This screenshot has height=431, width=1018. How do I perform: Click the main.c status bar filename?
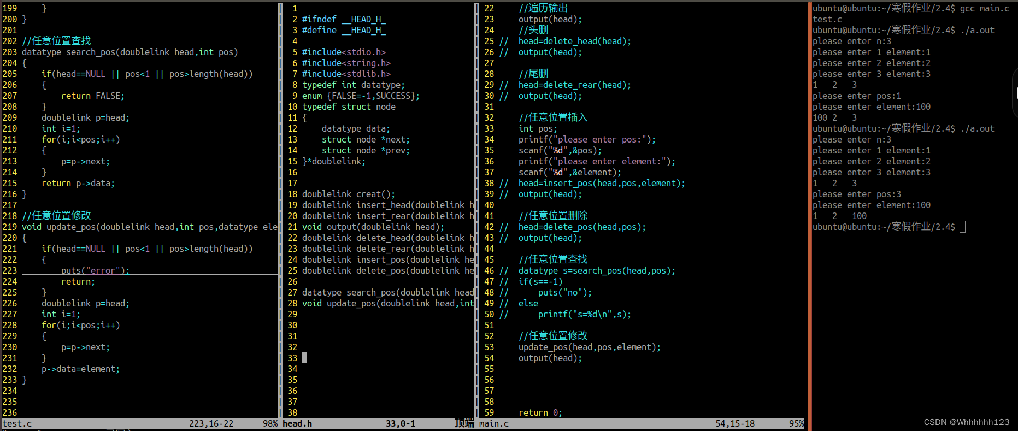(x=494, y=423)
